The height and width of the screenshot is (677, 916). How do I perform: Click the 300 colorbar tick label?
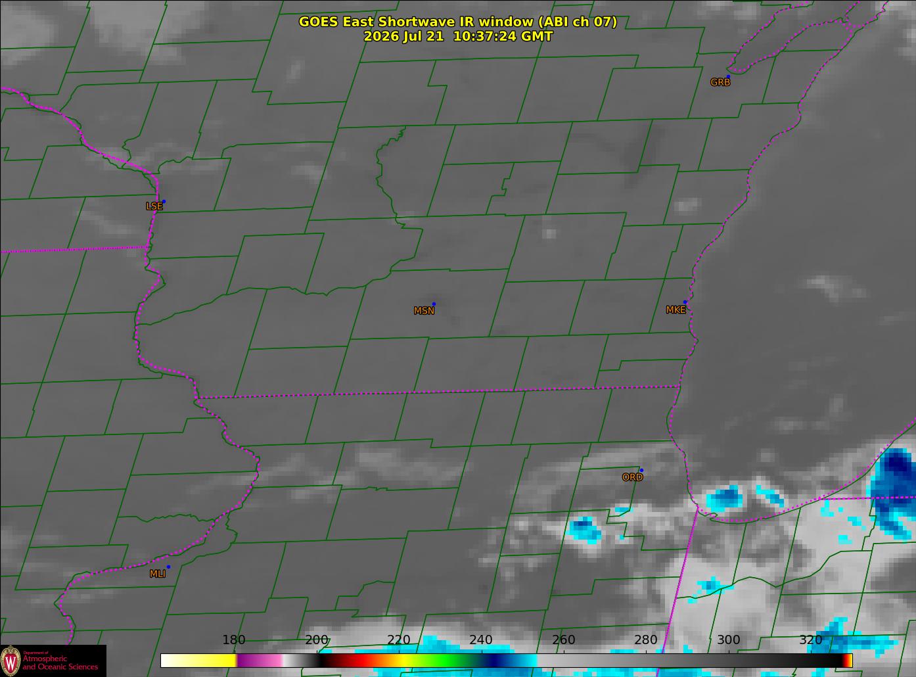(729, 640)
